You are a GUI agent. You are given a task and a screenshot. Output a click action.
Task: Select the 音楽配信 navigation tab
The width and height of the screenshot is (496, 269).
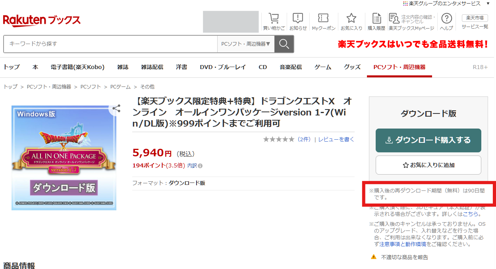point(291,67)
